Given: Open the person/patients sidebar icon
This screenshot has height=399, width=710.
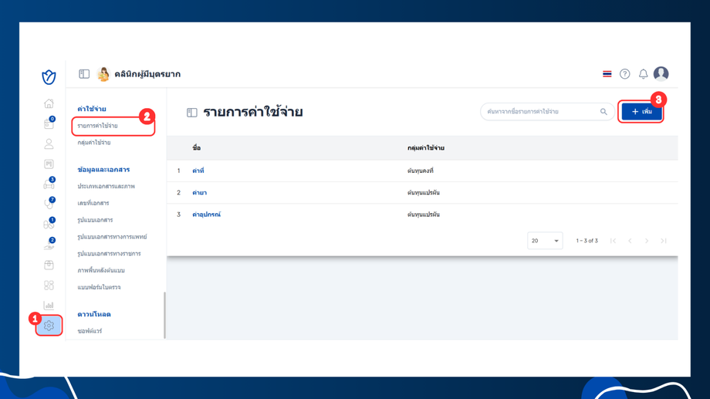Looking at the screenshot, I should (49, 144).
